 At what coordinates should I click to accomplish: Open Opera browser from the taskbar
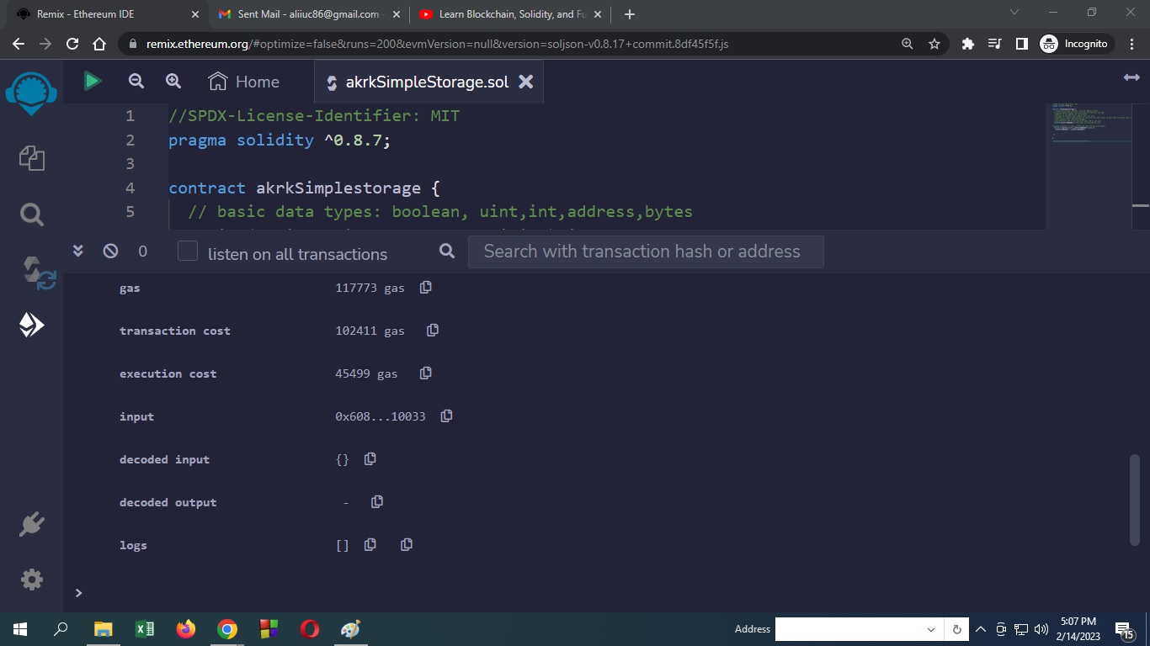(310, 629)
